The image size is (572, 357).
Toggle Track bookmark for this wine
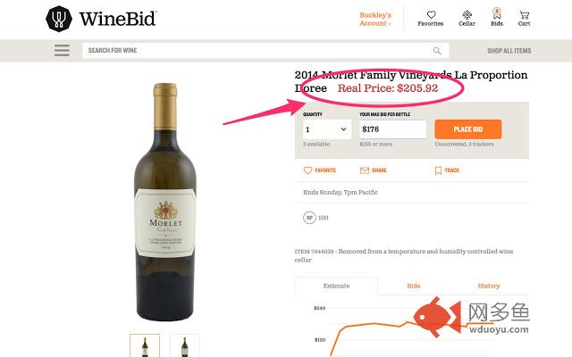point(438,170)
